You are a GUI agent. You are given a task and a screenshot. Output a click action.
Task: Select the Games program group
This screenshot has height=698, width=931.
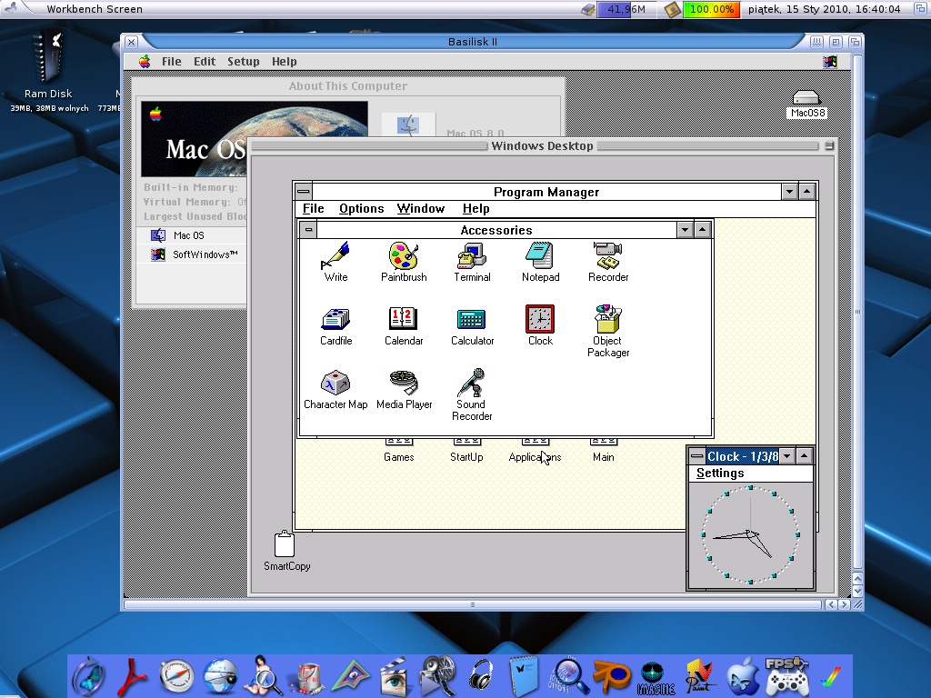[398, 451]
